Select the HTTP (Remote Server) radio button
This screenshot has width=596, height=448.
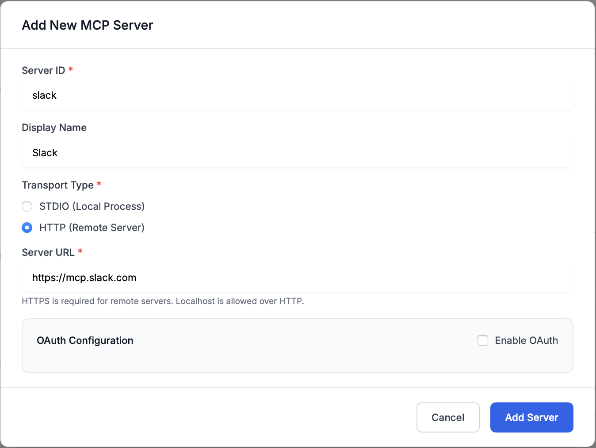pyautogui.click(x=27, y=228)
